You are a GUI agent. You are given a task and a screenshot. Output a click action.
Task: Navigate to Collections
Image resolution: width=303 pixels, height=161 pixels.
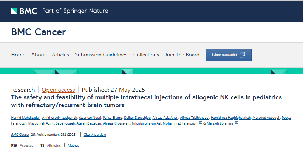146,55
